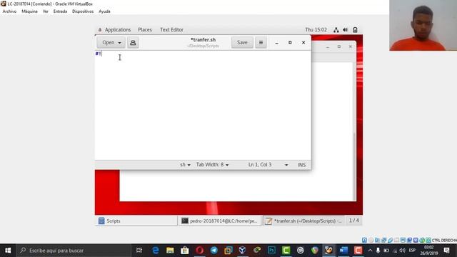Viewport: 457px width, 257px height.
Task: Click in the gedit text editing area
Action: click(x=203, y=105)
